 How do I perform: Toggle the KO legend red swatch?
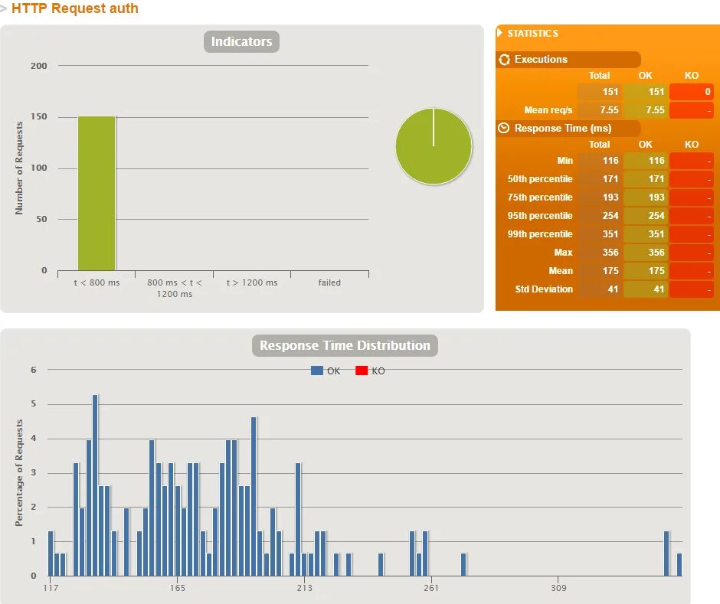pyautogui.click(x=362, y=371)
